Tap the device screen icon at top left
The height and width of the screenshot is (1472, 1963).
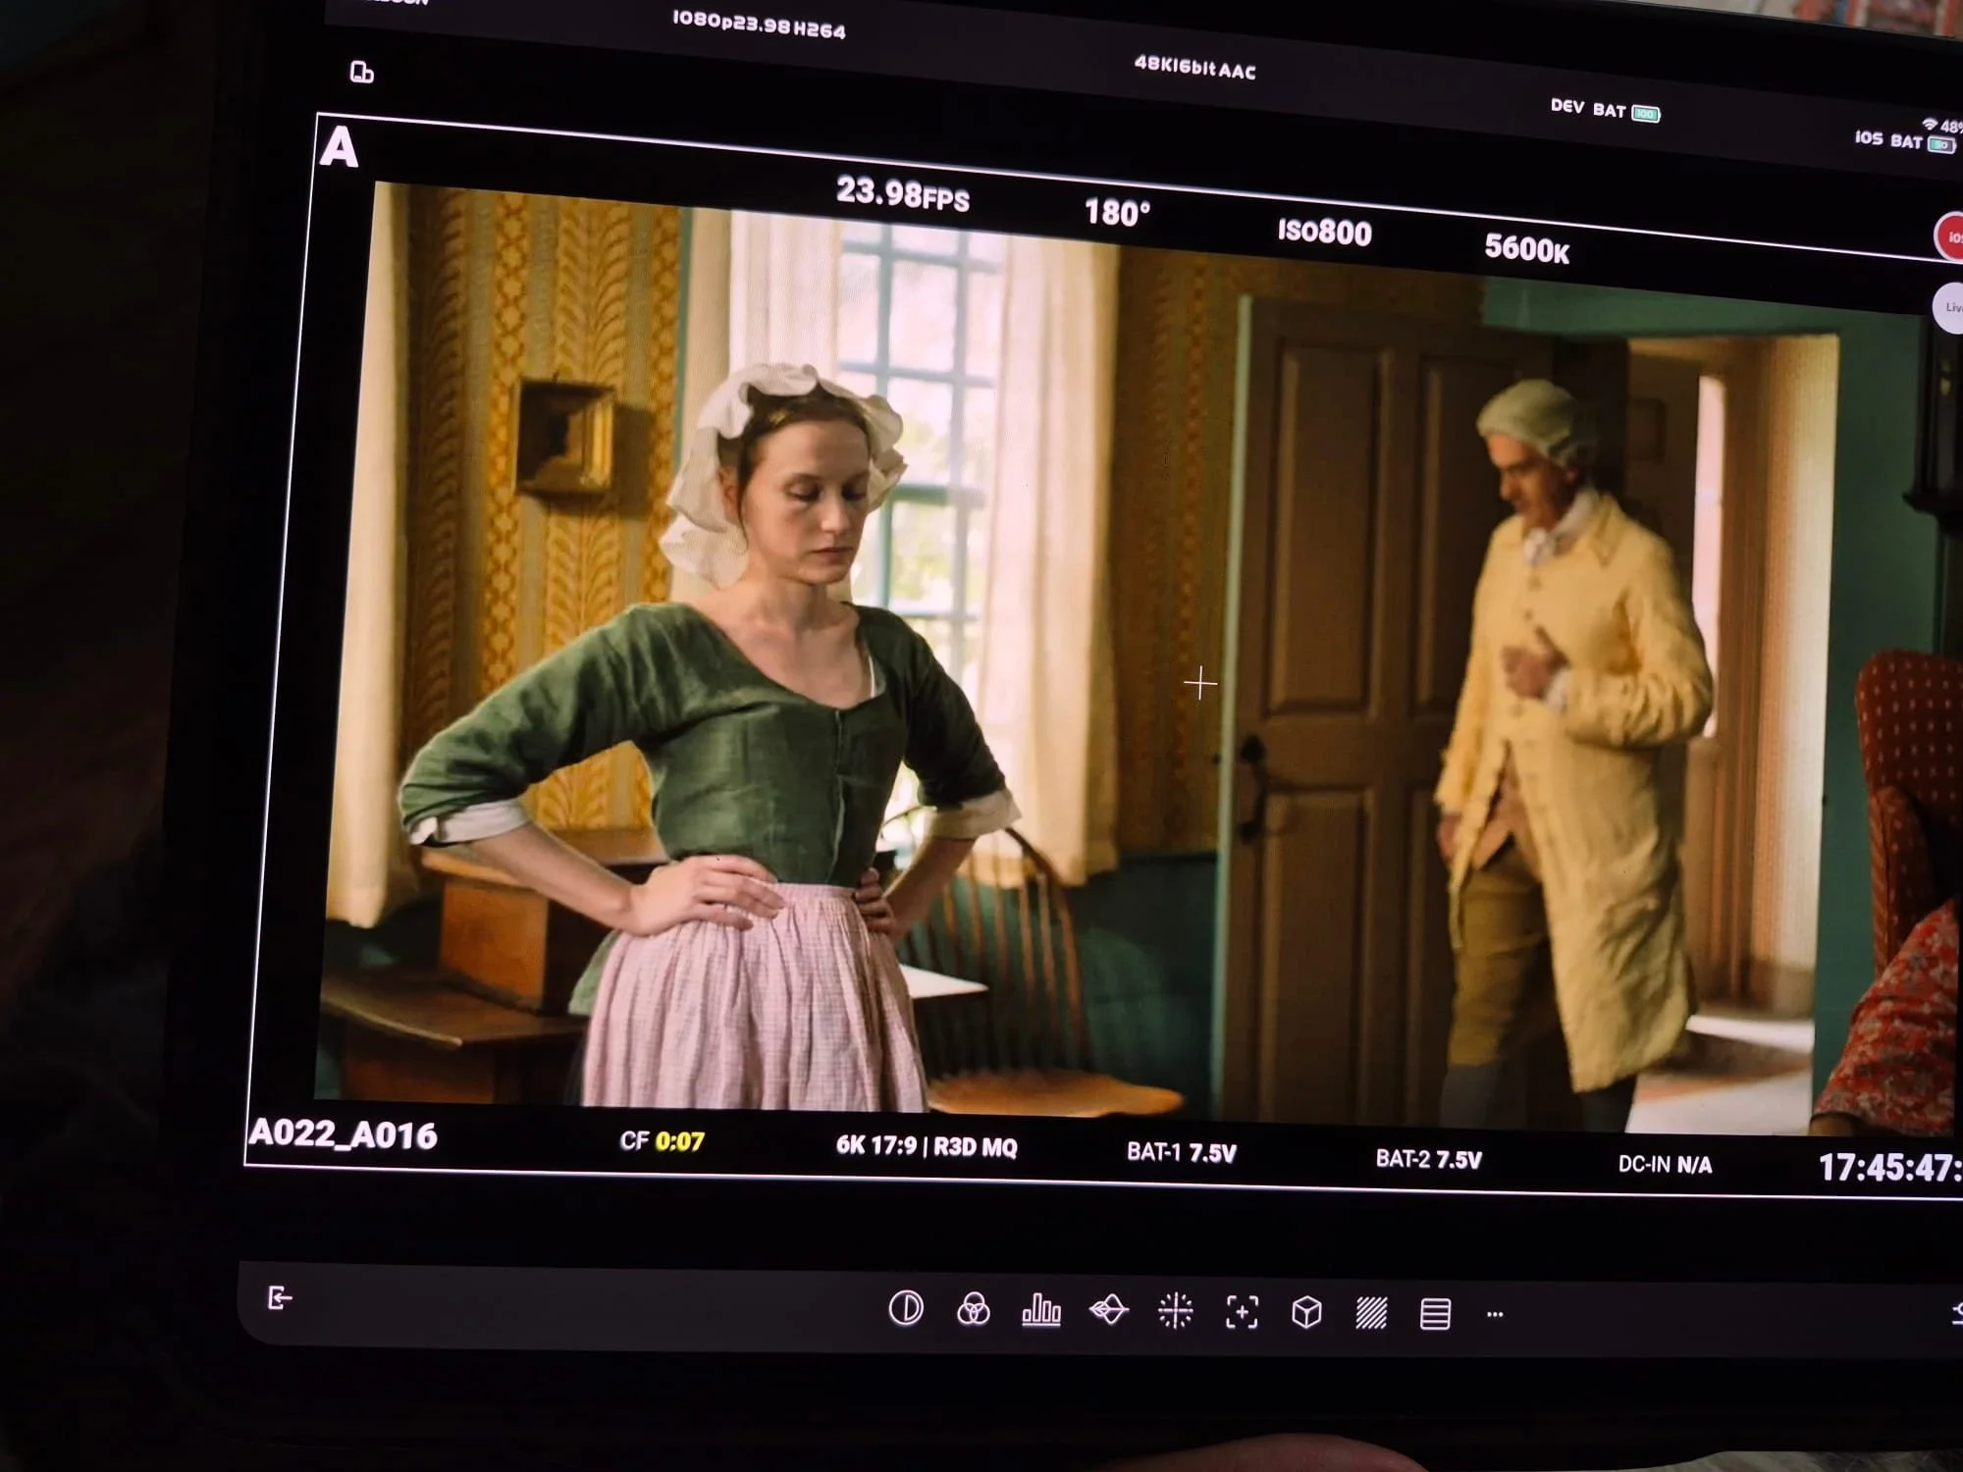tap(361, 73)
